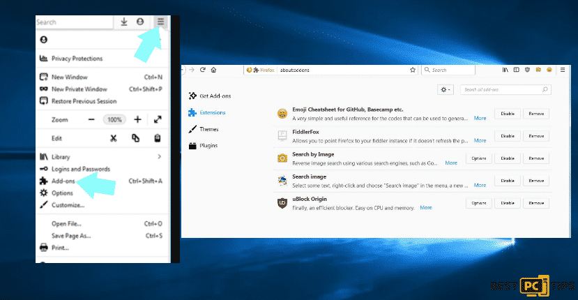Click More link for FiddlerFox
578x300 pixels.
[x=480, y=141]
